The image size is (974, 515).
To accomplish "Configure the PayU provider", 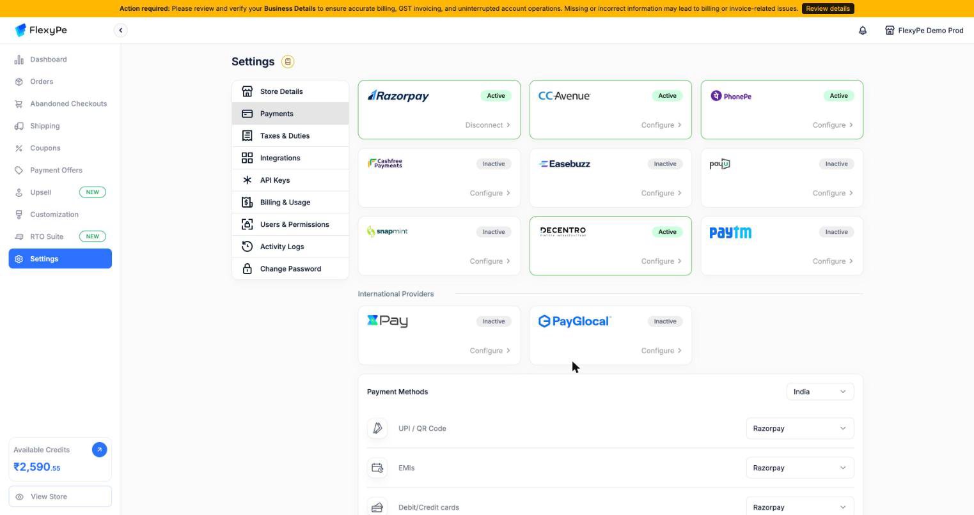I will [x=833, y=193].
